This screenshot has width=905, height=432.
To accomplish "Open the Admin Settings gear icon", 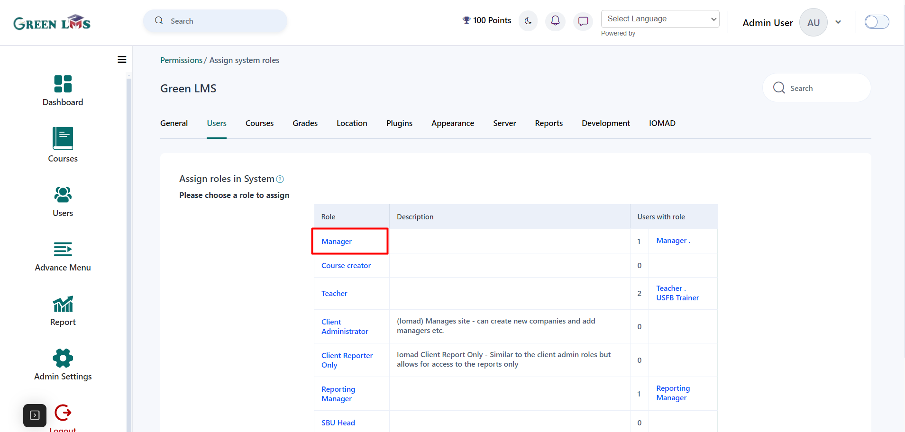I will [x=63, y=358].
